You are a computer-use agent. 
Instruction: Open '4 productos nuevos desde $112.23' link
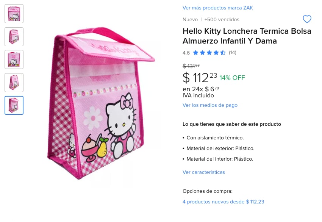click(223, 202)
